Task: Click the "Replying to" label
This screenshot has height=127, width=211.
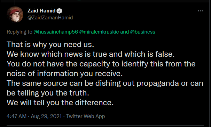Action: click(19, 32)
